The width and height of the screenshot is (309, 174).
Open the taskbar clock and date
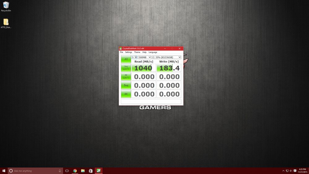303,171
